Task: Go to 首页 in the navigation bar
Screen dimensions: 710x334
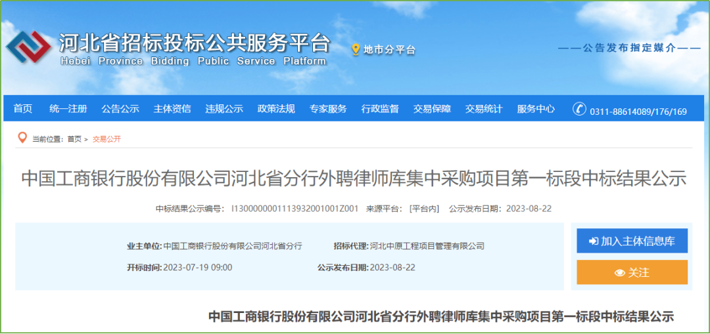Action: (23, 108)
